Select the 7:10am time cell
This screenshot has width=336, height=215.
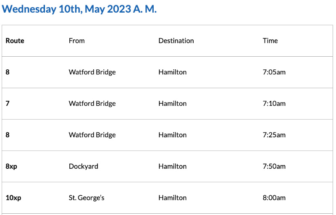[x=274, y=104]
